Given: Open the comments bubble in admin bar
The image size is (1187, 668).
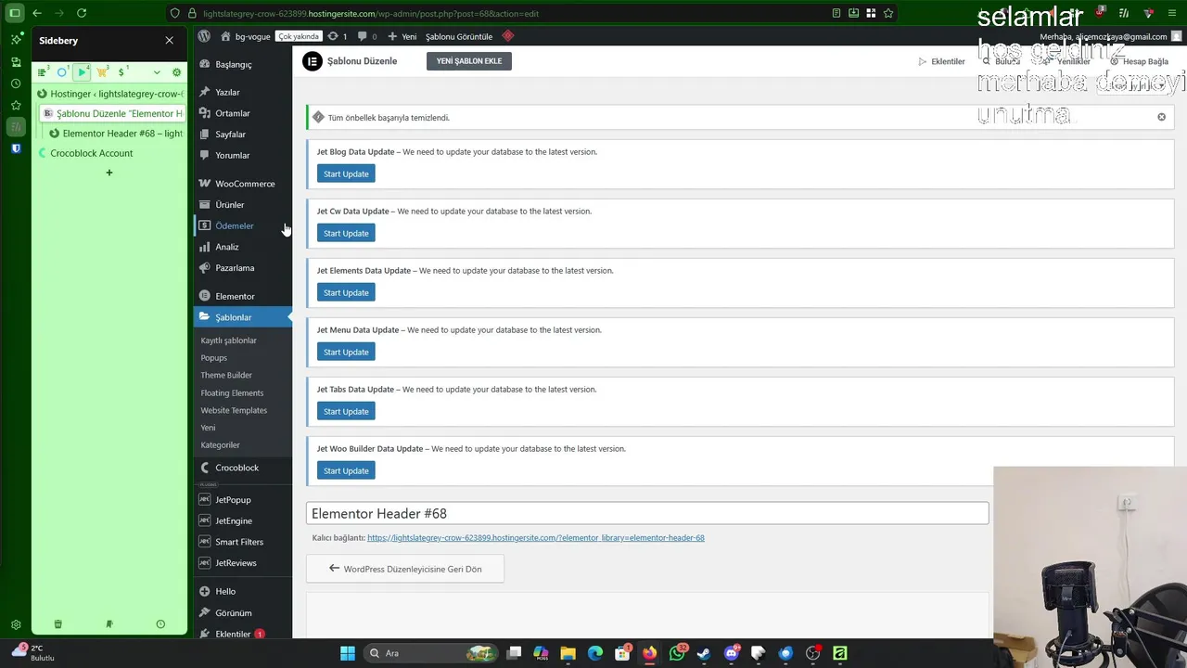Looking at the screenshot, I should [366, 36].
